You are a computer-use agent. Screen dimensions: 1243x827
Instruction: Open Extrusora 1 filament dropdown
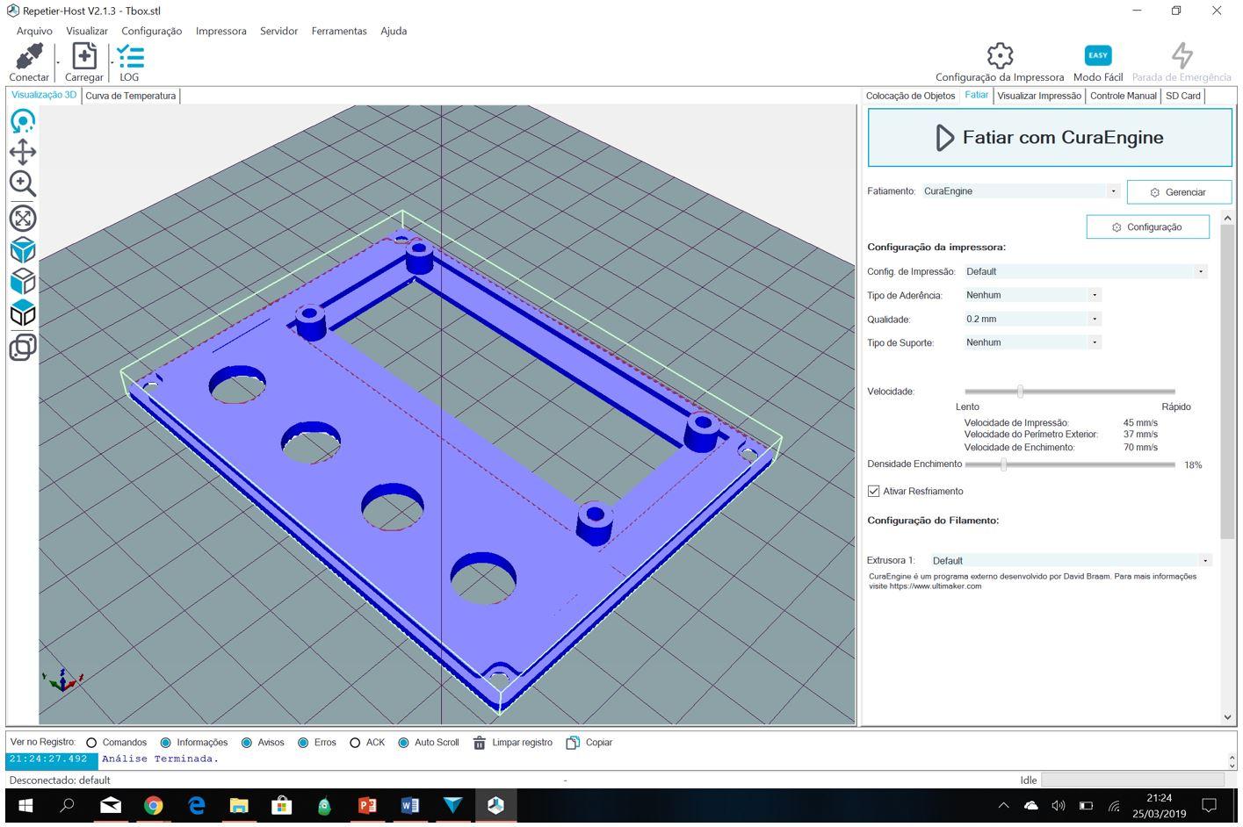[x=1071, y=560]
